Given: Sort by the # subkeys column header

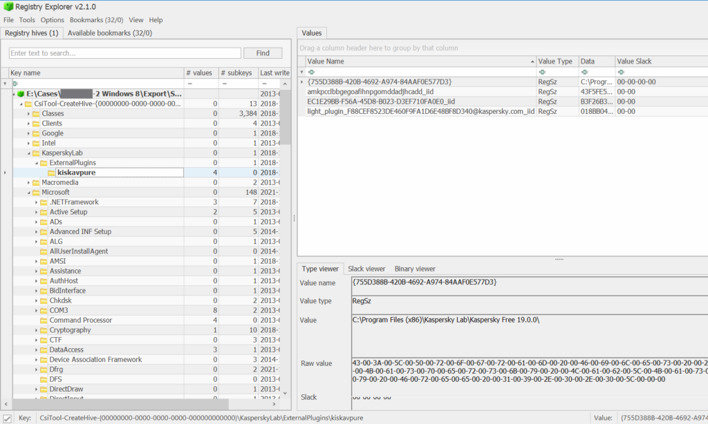Looking at the screenshot, I should (x=239, y=73).
